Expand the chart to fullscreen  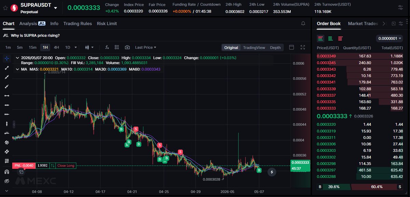302,47
